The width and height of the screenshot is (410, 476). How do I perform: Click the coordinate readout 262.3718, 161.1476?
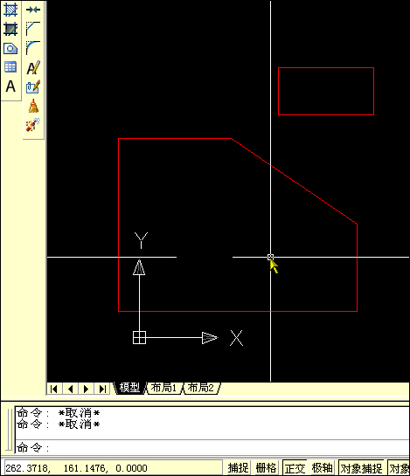click(113, 468)
